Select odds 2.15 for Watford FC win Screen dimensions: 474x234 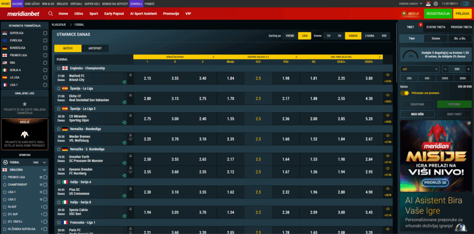coord(147,79)
